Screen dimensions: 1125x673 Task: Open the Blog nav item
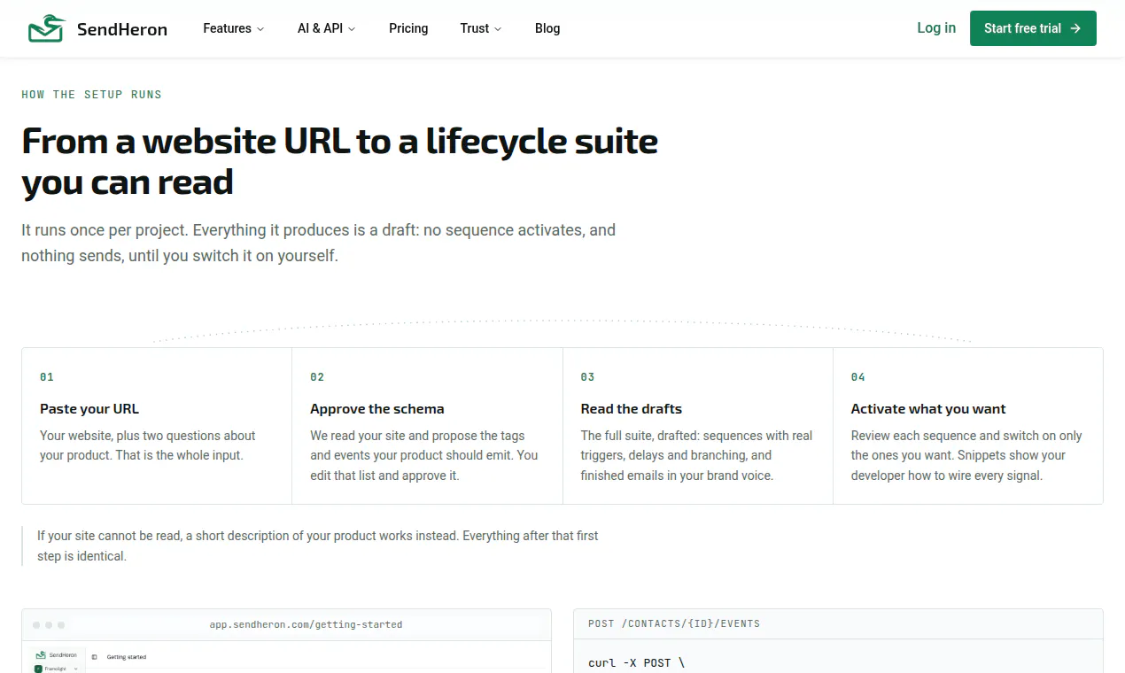[547, 28]
